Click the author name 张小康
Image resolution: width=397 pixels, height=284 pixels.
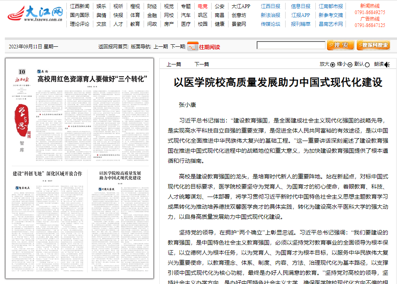coord(187,105)
